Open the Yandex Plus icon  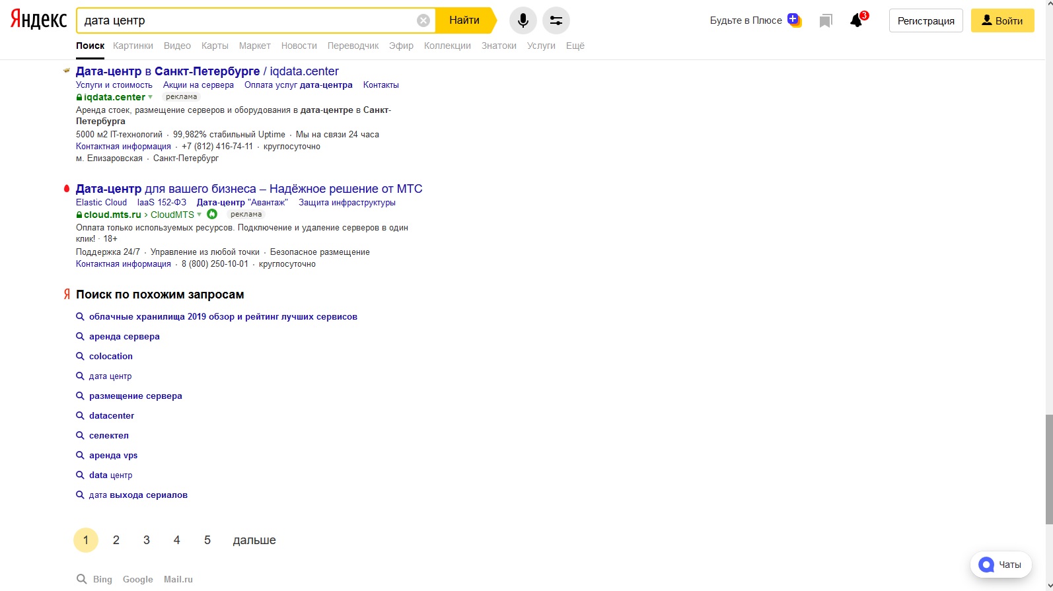click(794, 20)
